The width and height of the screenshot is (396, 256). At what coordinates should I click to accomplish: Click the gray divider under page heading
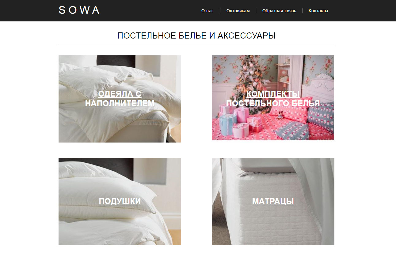tap(196, 46)
